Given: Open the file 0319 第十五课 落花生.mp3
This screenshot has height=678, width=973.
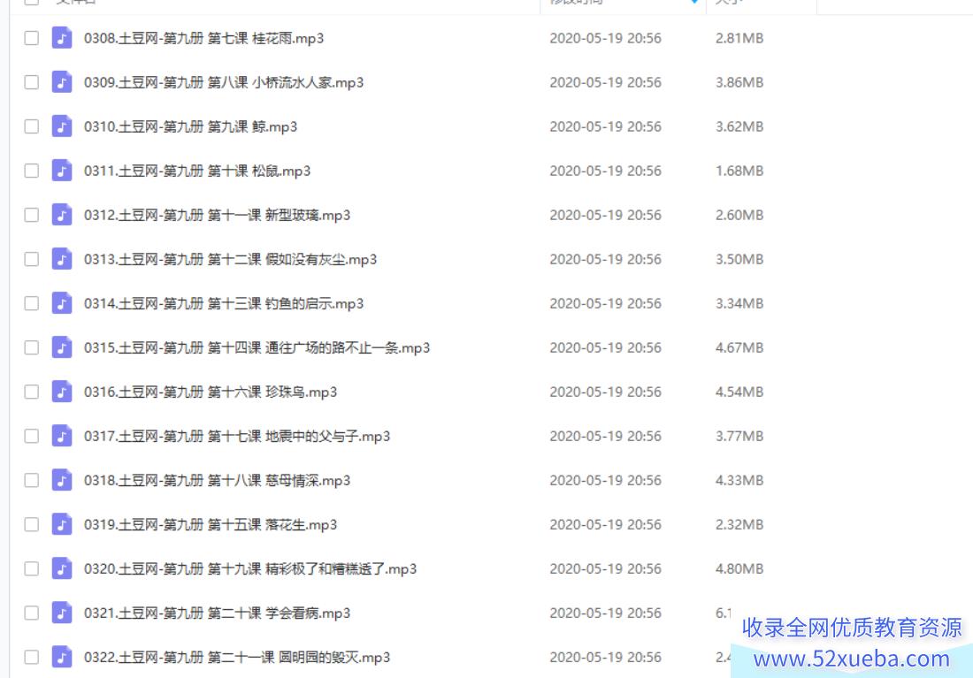Looking at the screenshot, I should tap(211, 525).
